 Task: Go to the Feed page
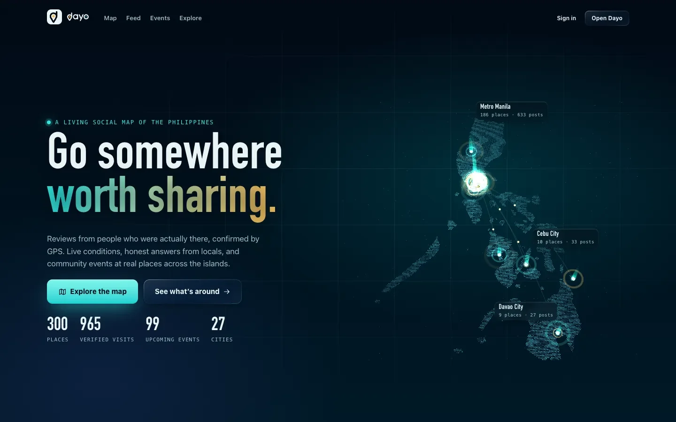(x=133, y=18)
